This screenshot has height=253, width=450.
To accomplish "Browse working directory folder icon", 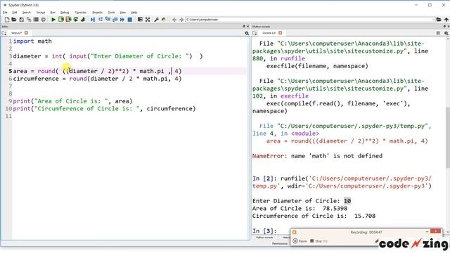I will point(439,20).
